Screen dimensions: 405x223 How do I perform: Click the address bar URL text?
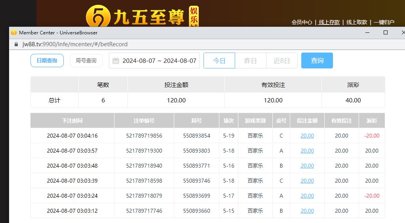click(x=75, y=44)
